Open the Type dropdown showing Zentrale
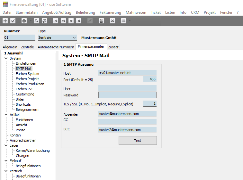243x180 pixels. pyautogui.click(x=58, y=37)
